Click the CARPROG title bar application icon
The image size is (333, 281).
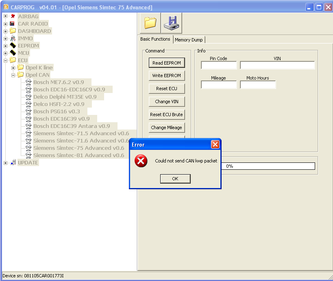(x=6, y=7)
